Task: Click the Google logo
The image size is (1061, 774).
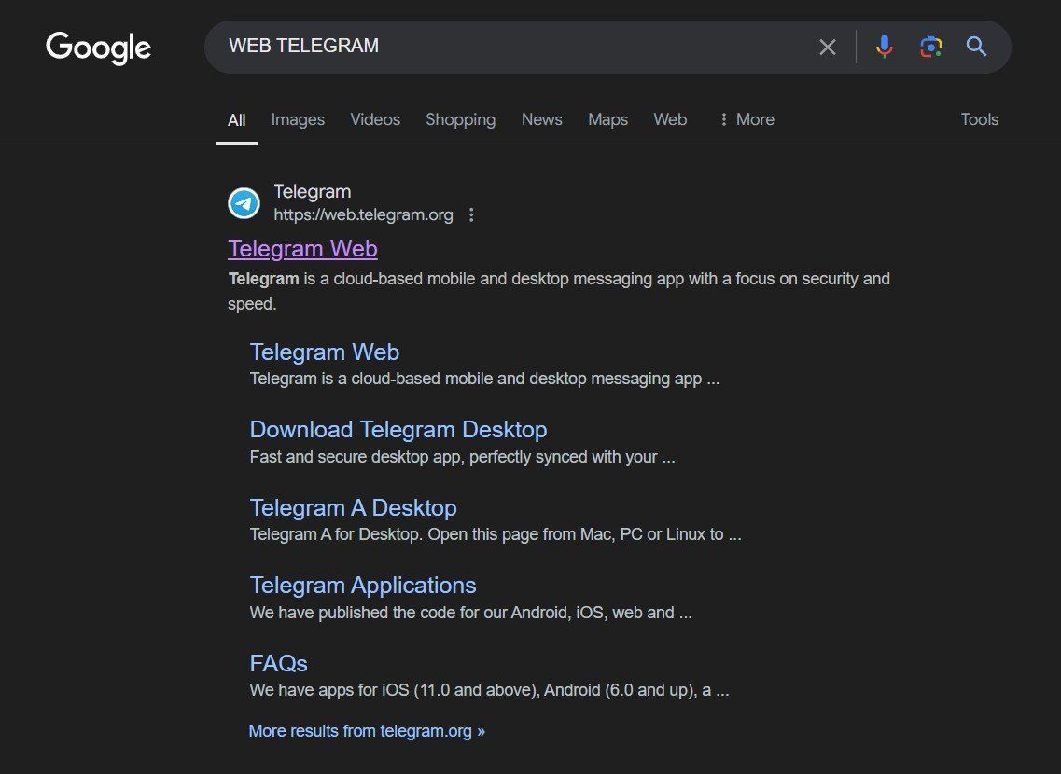Action: tap(98, 48)
